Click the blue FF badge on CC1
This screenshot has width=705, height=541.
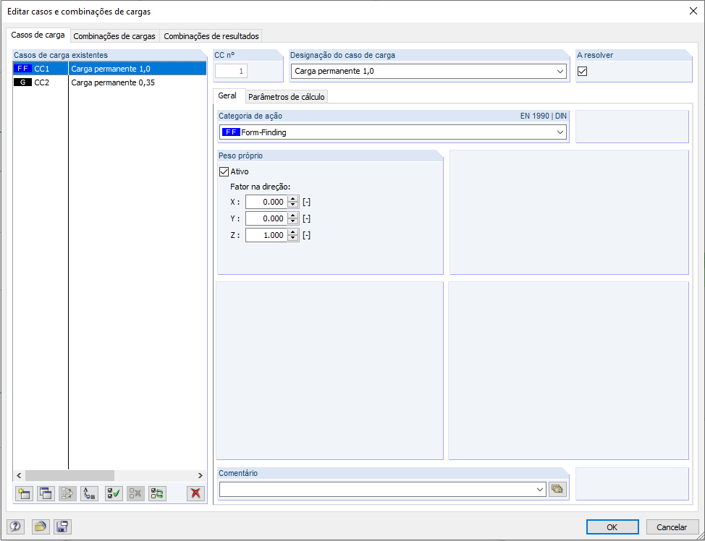tap(23, 69)
